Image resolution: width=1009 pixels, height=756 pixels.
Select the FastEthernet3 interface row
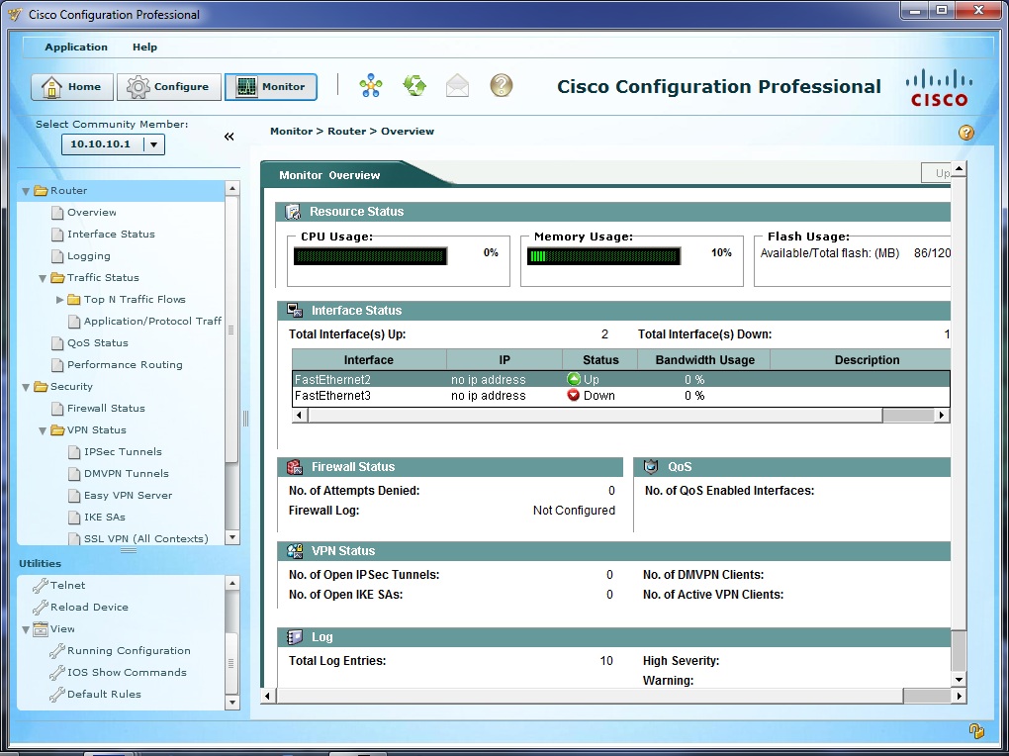pos(621,396)
